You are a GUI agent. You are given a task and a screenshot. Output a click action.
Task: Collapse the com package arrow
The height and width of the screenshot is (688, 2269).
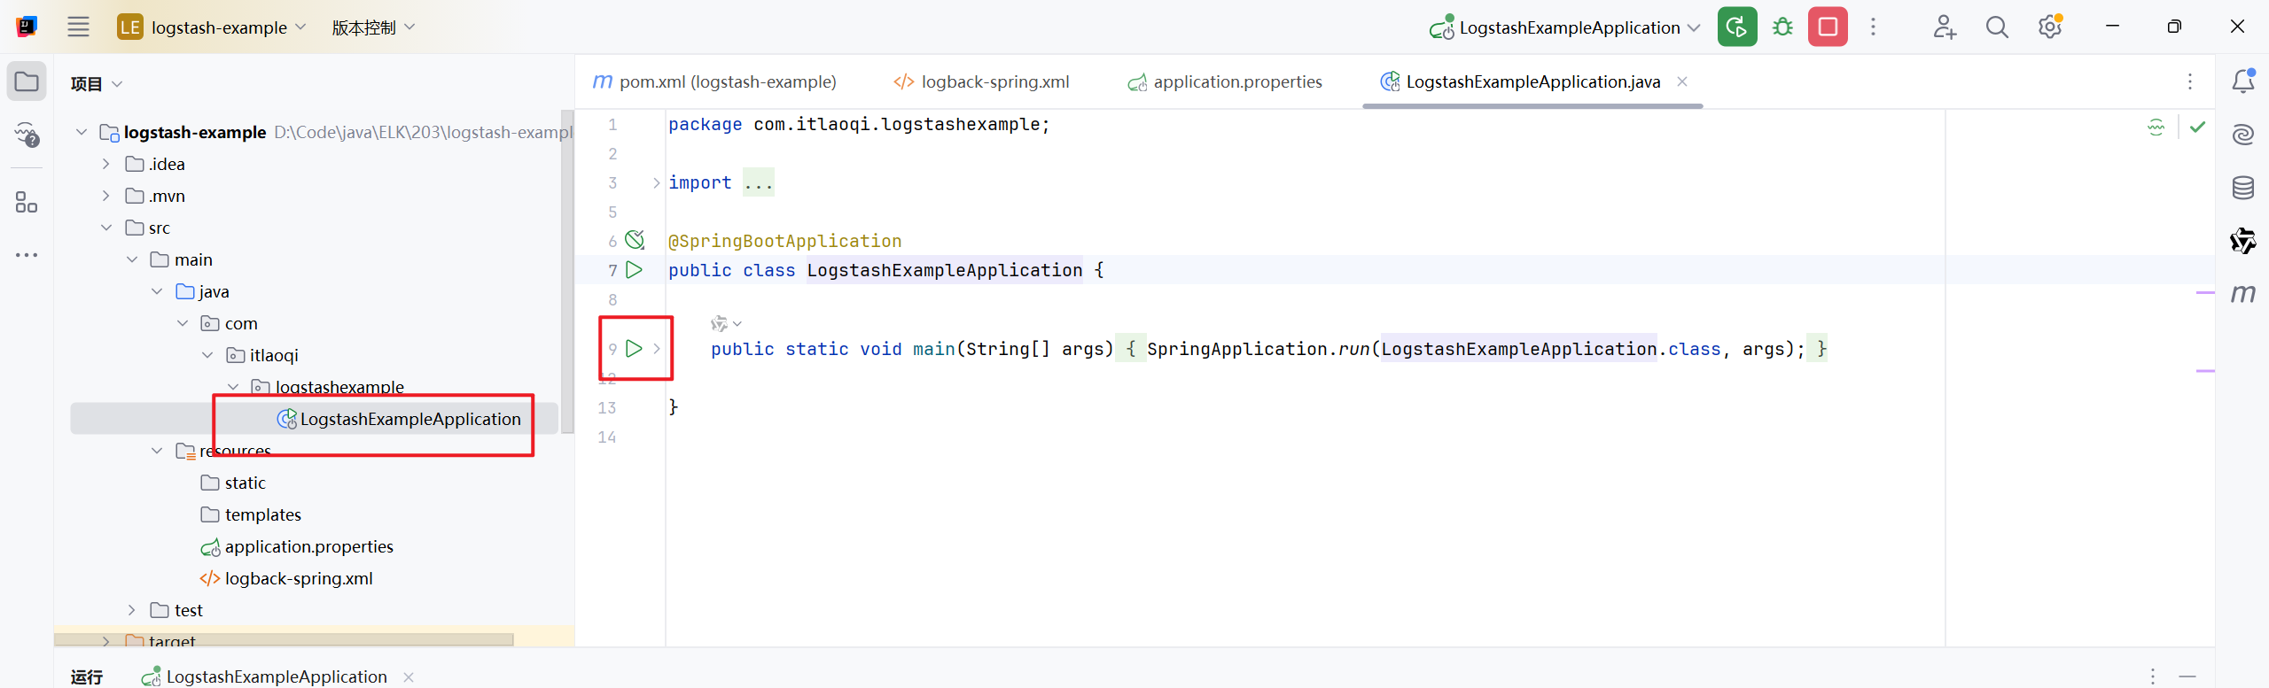pyautogui.click(x=183, y=323)
